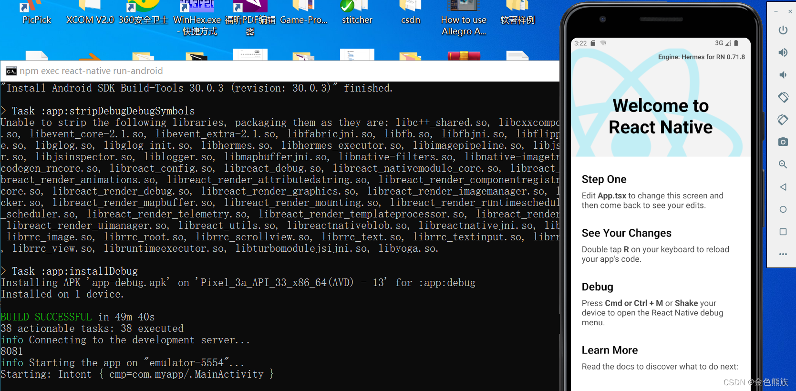
Task: Tap the Edit App.tsx instruction text
Action: click(x=652, y=201)
